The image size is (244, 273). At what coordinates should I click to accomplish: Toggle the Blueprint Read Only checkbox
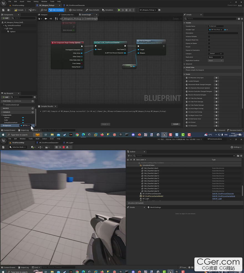(x=209, y=40)
